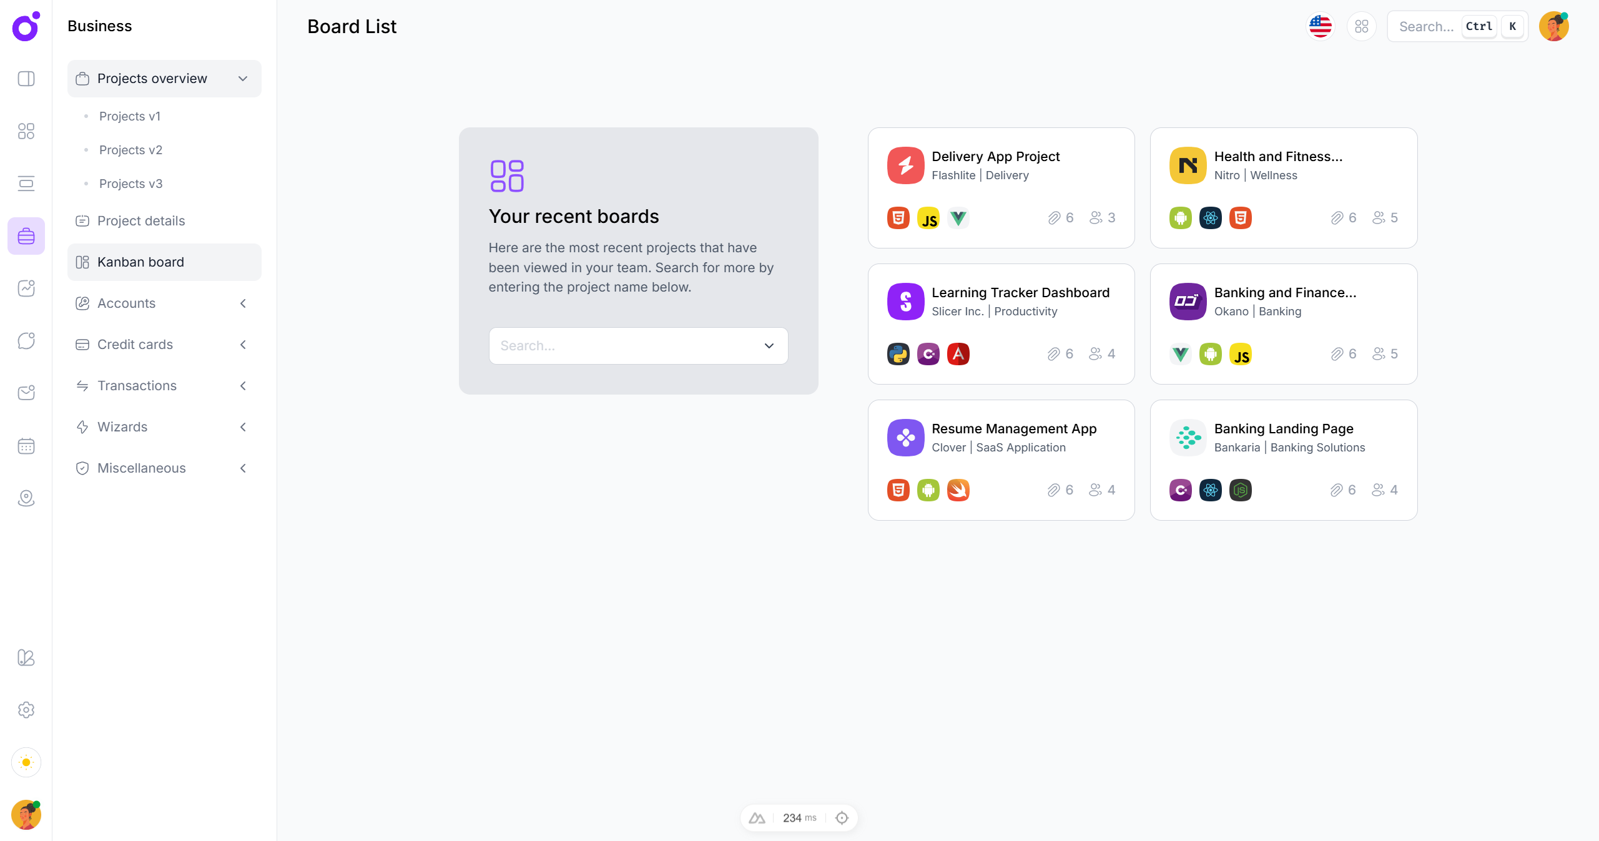Open the settings gear at bottom of sidebar
1599x841 pixels.
26,710
